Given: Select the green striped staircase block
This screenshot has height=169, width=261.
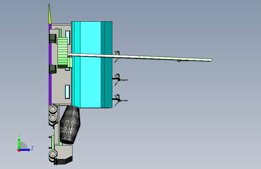Looking at the screenshot, I should (x=63, y=53).
